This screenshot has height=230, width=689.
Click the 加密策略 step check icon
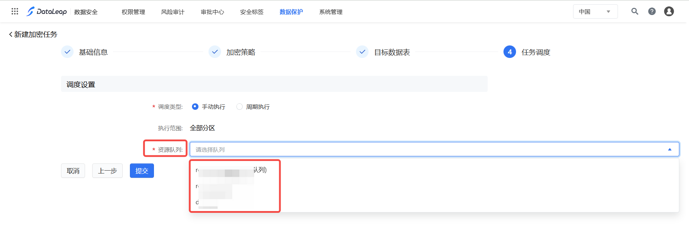(215, 52)
